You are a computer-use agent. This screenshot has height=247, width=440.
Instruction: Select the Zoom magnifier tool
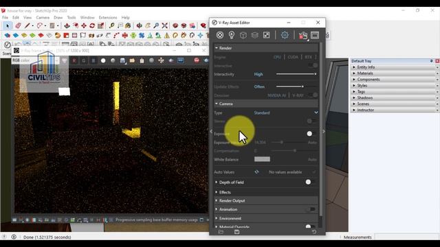pyautogui.click(x=156, y=26)
